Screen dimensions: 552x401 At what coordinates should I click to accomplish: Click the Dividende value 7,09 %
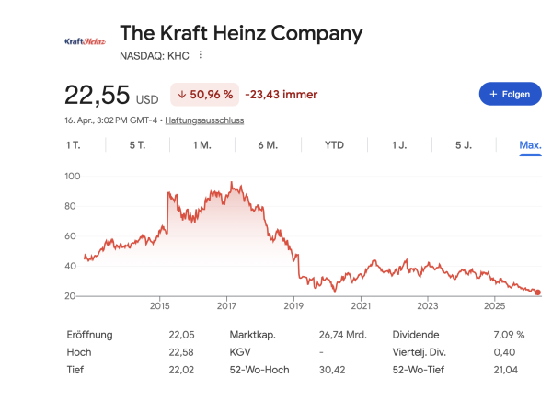(508, 335)
